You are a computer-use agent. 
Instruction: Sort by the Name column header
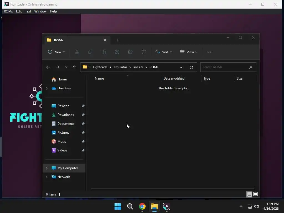(99, 78)
